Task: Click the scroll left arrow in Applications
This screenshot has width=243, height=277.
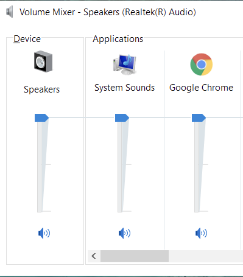Action: [94, 256]
